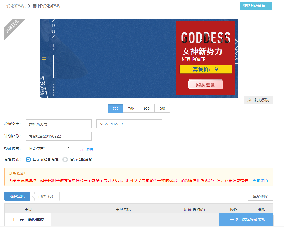
Task: Click the 购买套餐 button in the preview banner
Action: pyautogui.click(x=205, y=85)
